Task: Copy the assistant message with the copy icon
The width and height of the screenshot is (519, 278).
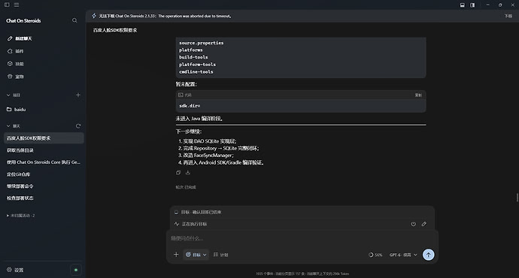Action: point(178,173)
